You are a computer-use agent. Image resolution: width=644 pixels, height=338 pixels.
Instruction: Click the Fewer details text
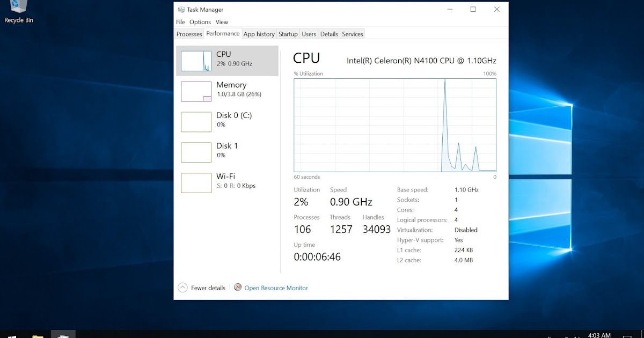208,288
